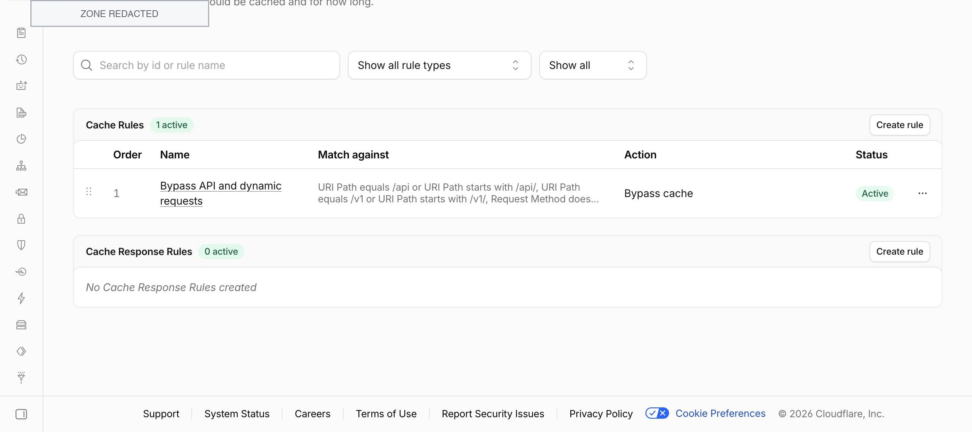This screenshot has height=432, width=972.
Task: Click the magnifier icon in search box
Action: click(x=87, y=65)
